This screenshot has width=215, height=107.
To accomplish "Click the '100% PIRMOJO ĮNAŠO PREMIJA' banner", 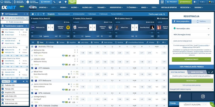I will [x=192, y=67].
